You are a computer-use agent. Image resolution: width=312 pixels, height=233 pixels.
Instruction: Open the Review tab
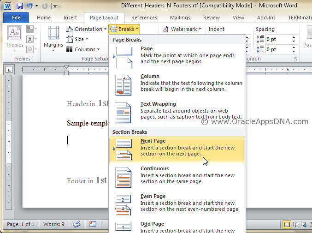[212, 18]
